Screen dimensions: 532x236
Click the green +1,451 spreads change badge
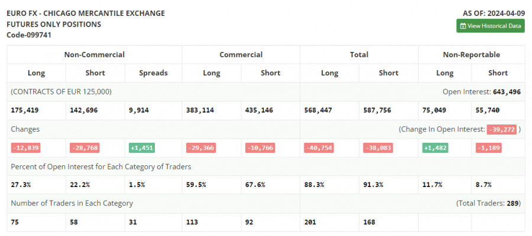pyautogui.click(x=142, y=148)
